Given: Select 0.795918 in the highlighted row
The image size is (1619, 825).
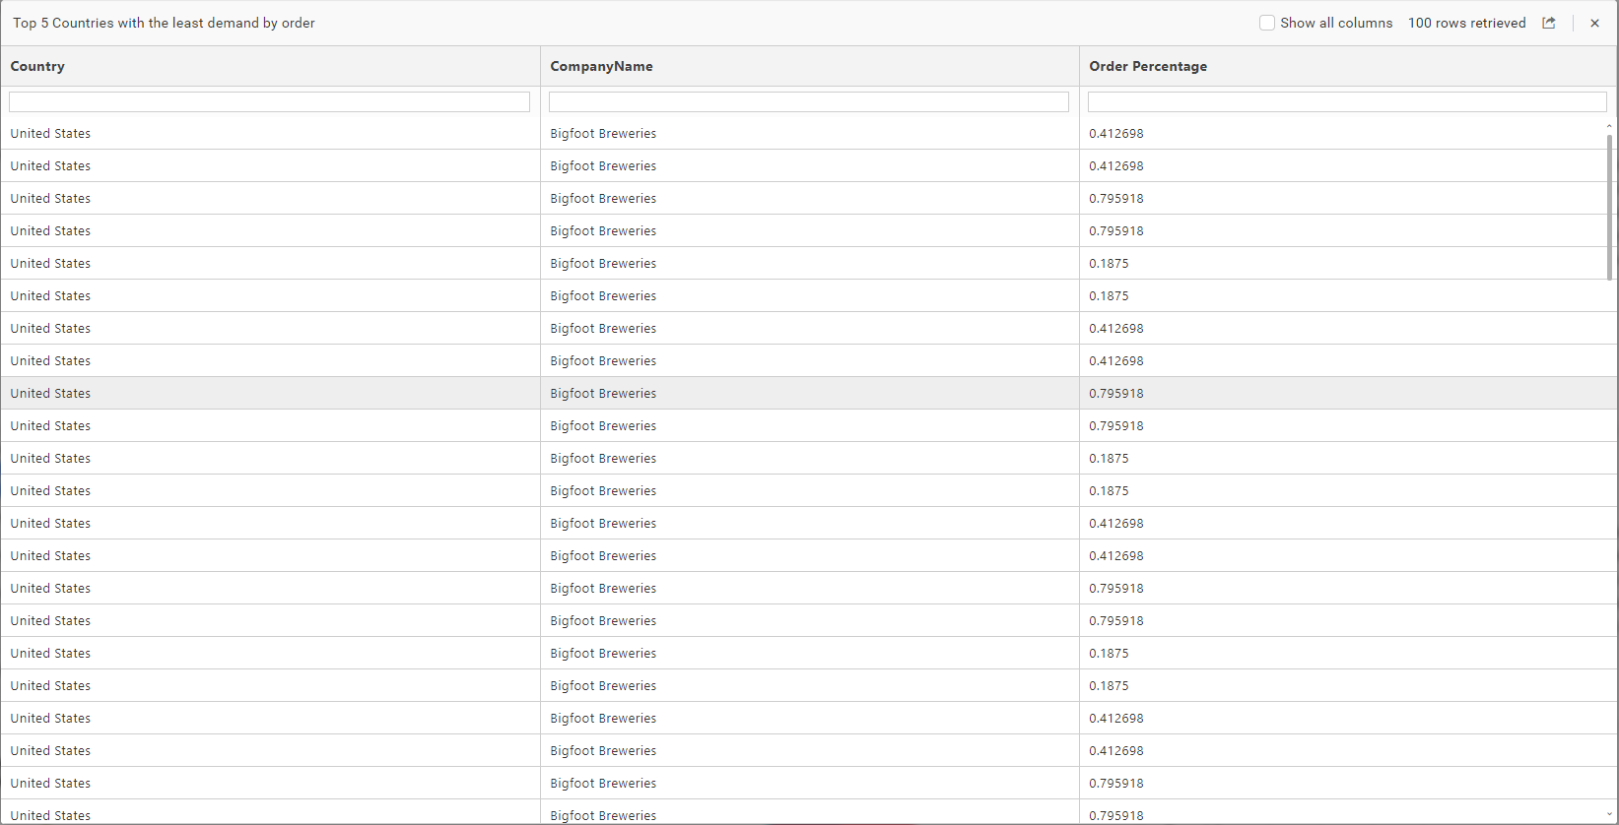Looking at the screenshot, I should click(x=1116, y=393).
